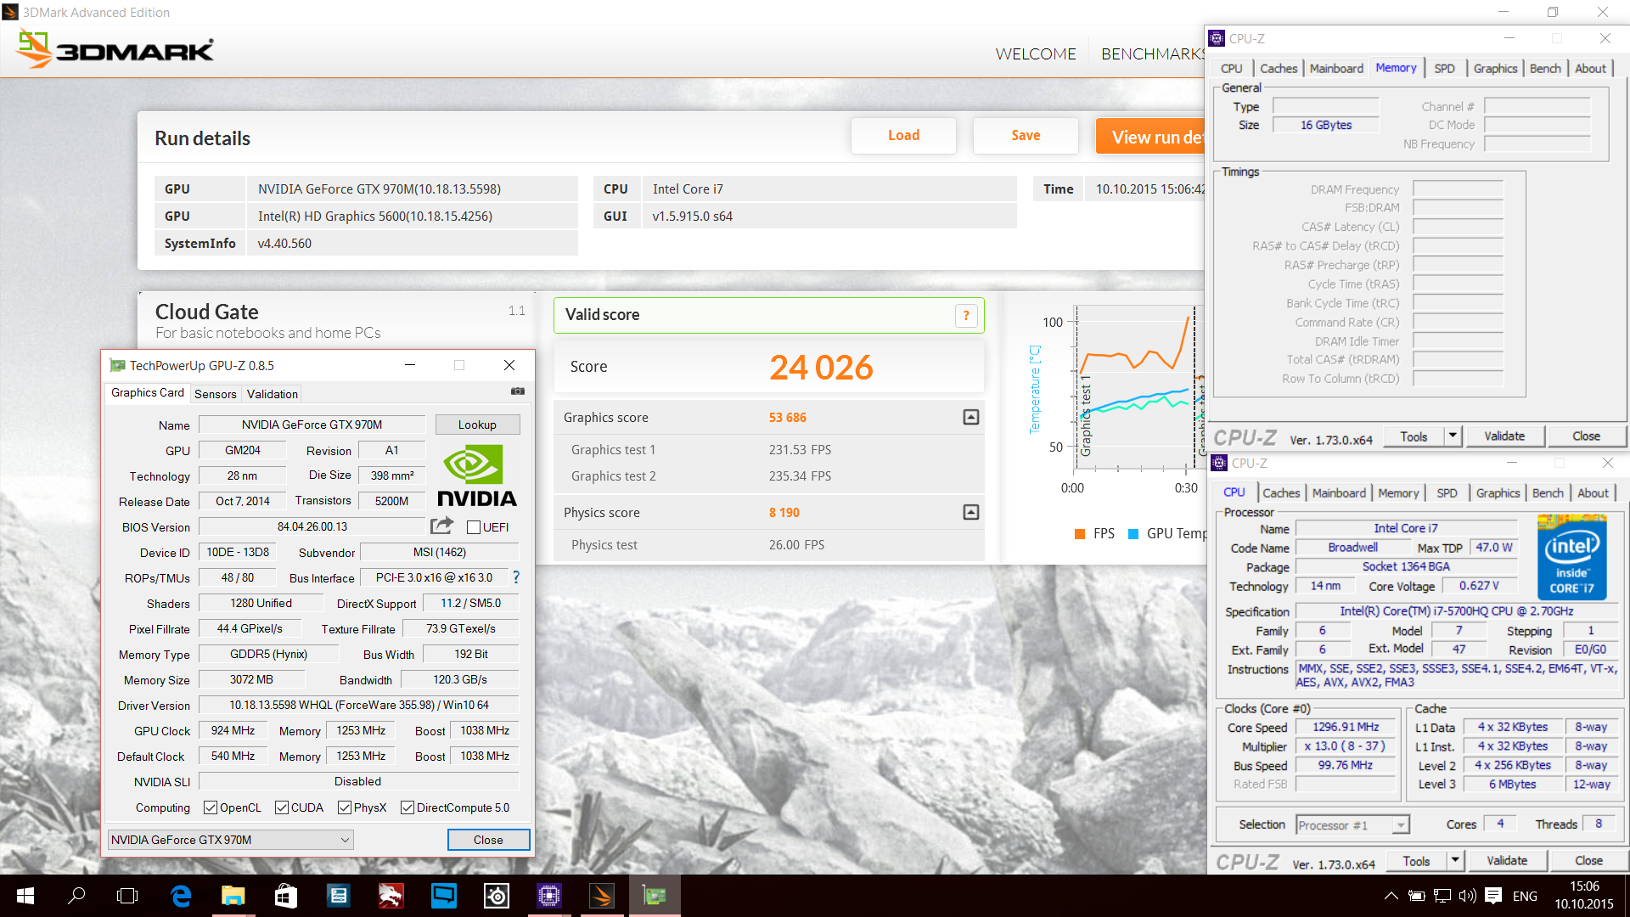Open Tools dropdown arrow in lower CPU-Z
The height and width of the screenshot is (917, 1630).
(x=1455, y=860)
